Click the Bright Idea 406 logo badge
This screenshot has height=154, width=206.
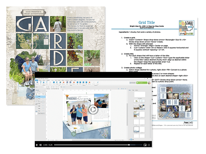point(186,28)
